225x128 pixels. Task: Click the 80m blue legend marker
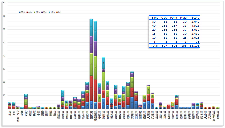tap(20, 12)
